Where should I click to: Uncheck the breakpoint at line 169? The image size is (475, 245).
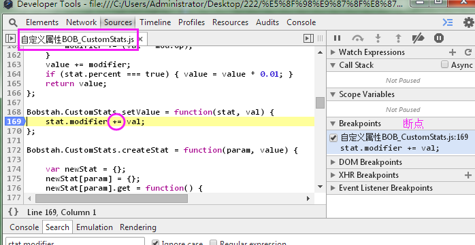coord(333,138)
